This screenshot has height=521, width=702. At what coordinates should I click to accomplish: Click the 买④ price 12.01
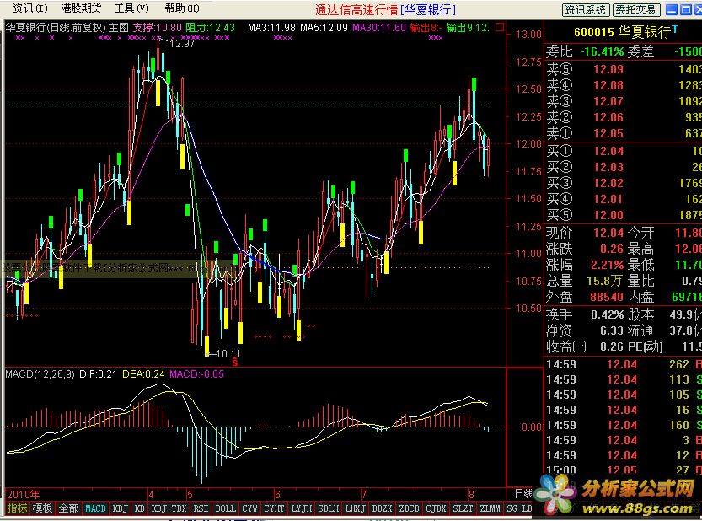[608, 199]
